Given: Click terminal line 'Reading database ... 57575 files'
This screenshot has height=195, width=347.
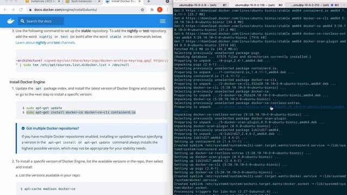Looking at the screenshot, I should click(242, 57).
